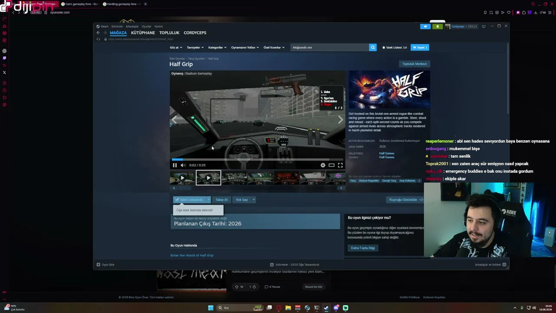Click Oyun Ekle add game button
Screen dimensions: 556x313
click(106, 265)
